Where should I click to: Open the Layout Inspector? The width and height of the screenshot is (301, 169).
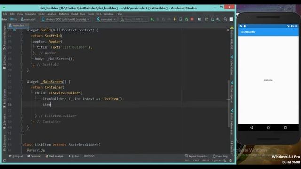pos(197,156)
